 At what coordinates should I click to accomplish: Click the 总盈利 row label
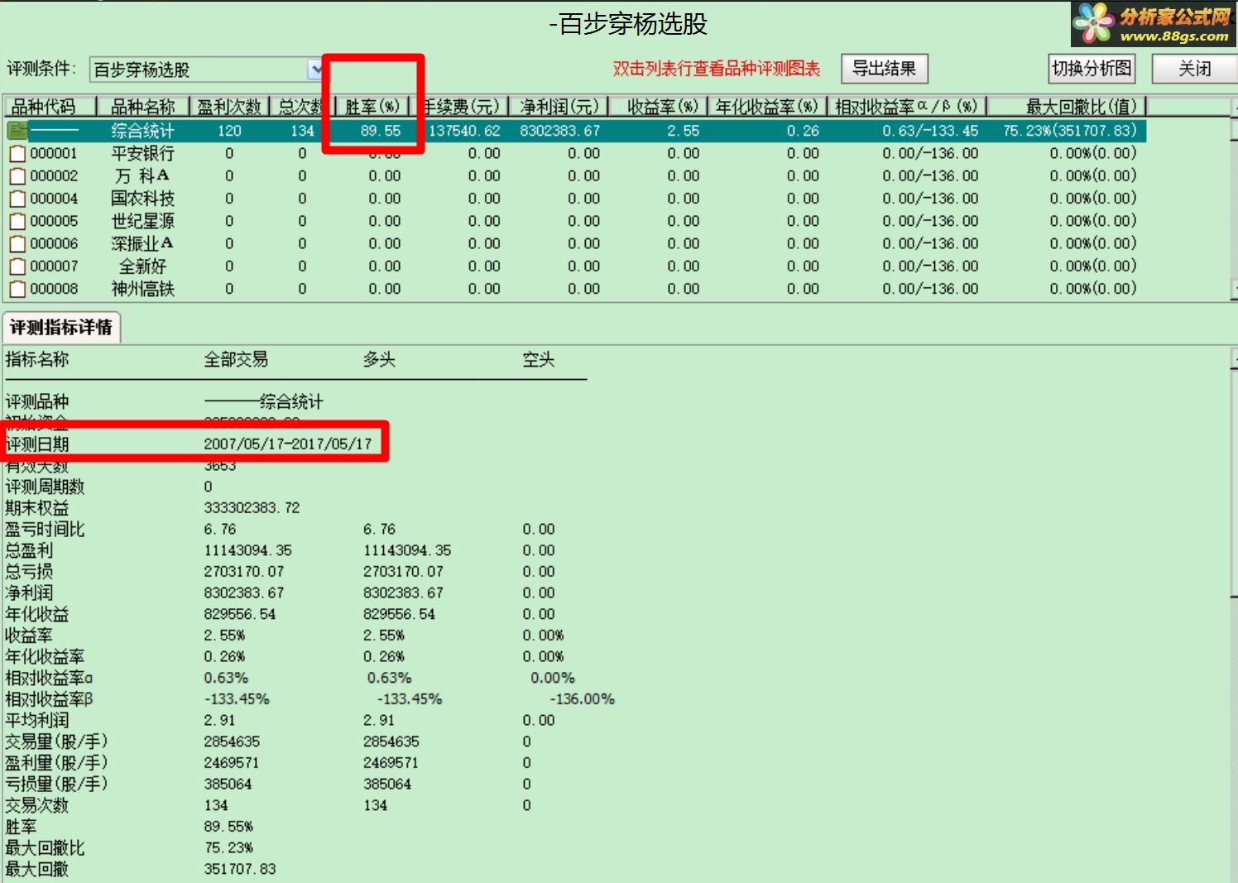coord(29,550)
